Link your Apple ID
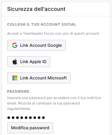The image size is (112, 135). point(29,62)
